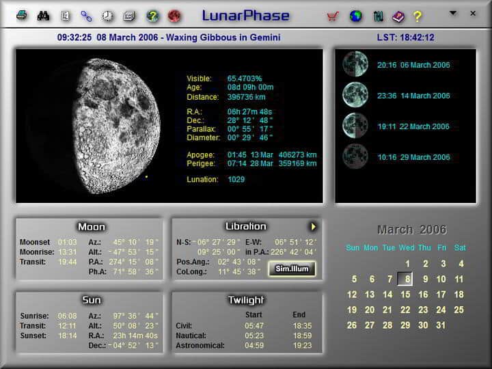Click the Moon panel title
This screenshot has width=492, height=369.
(92, 227)
